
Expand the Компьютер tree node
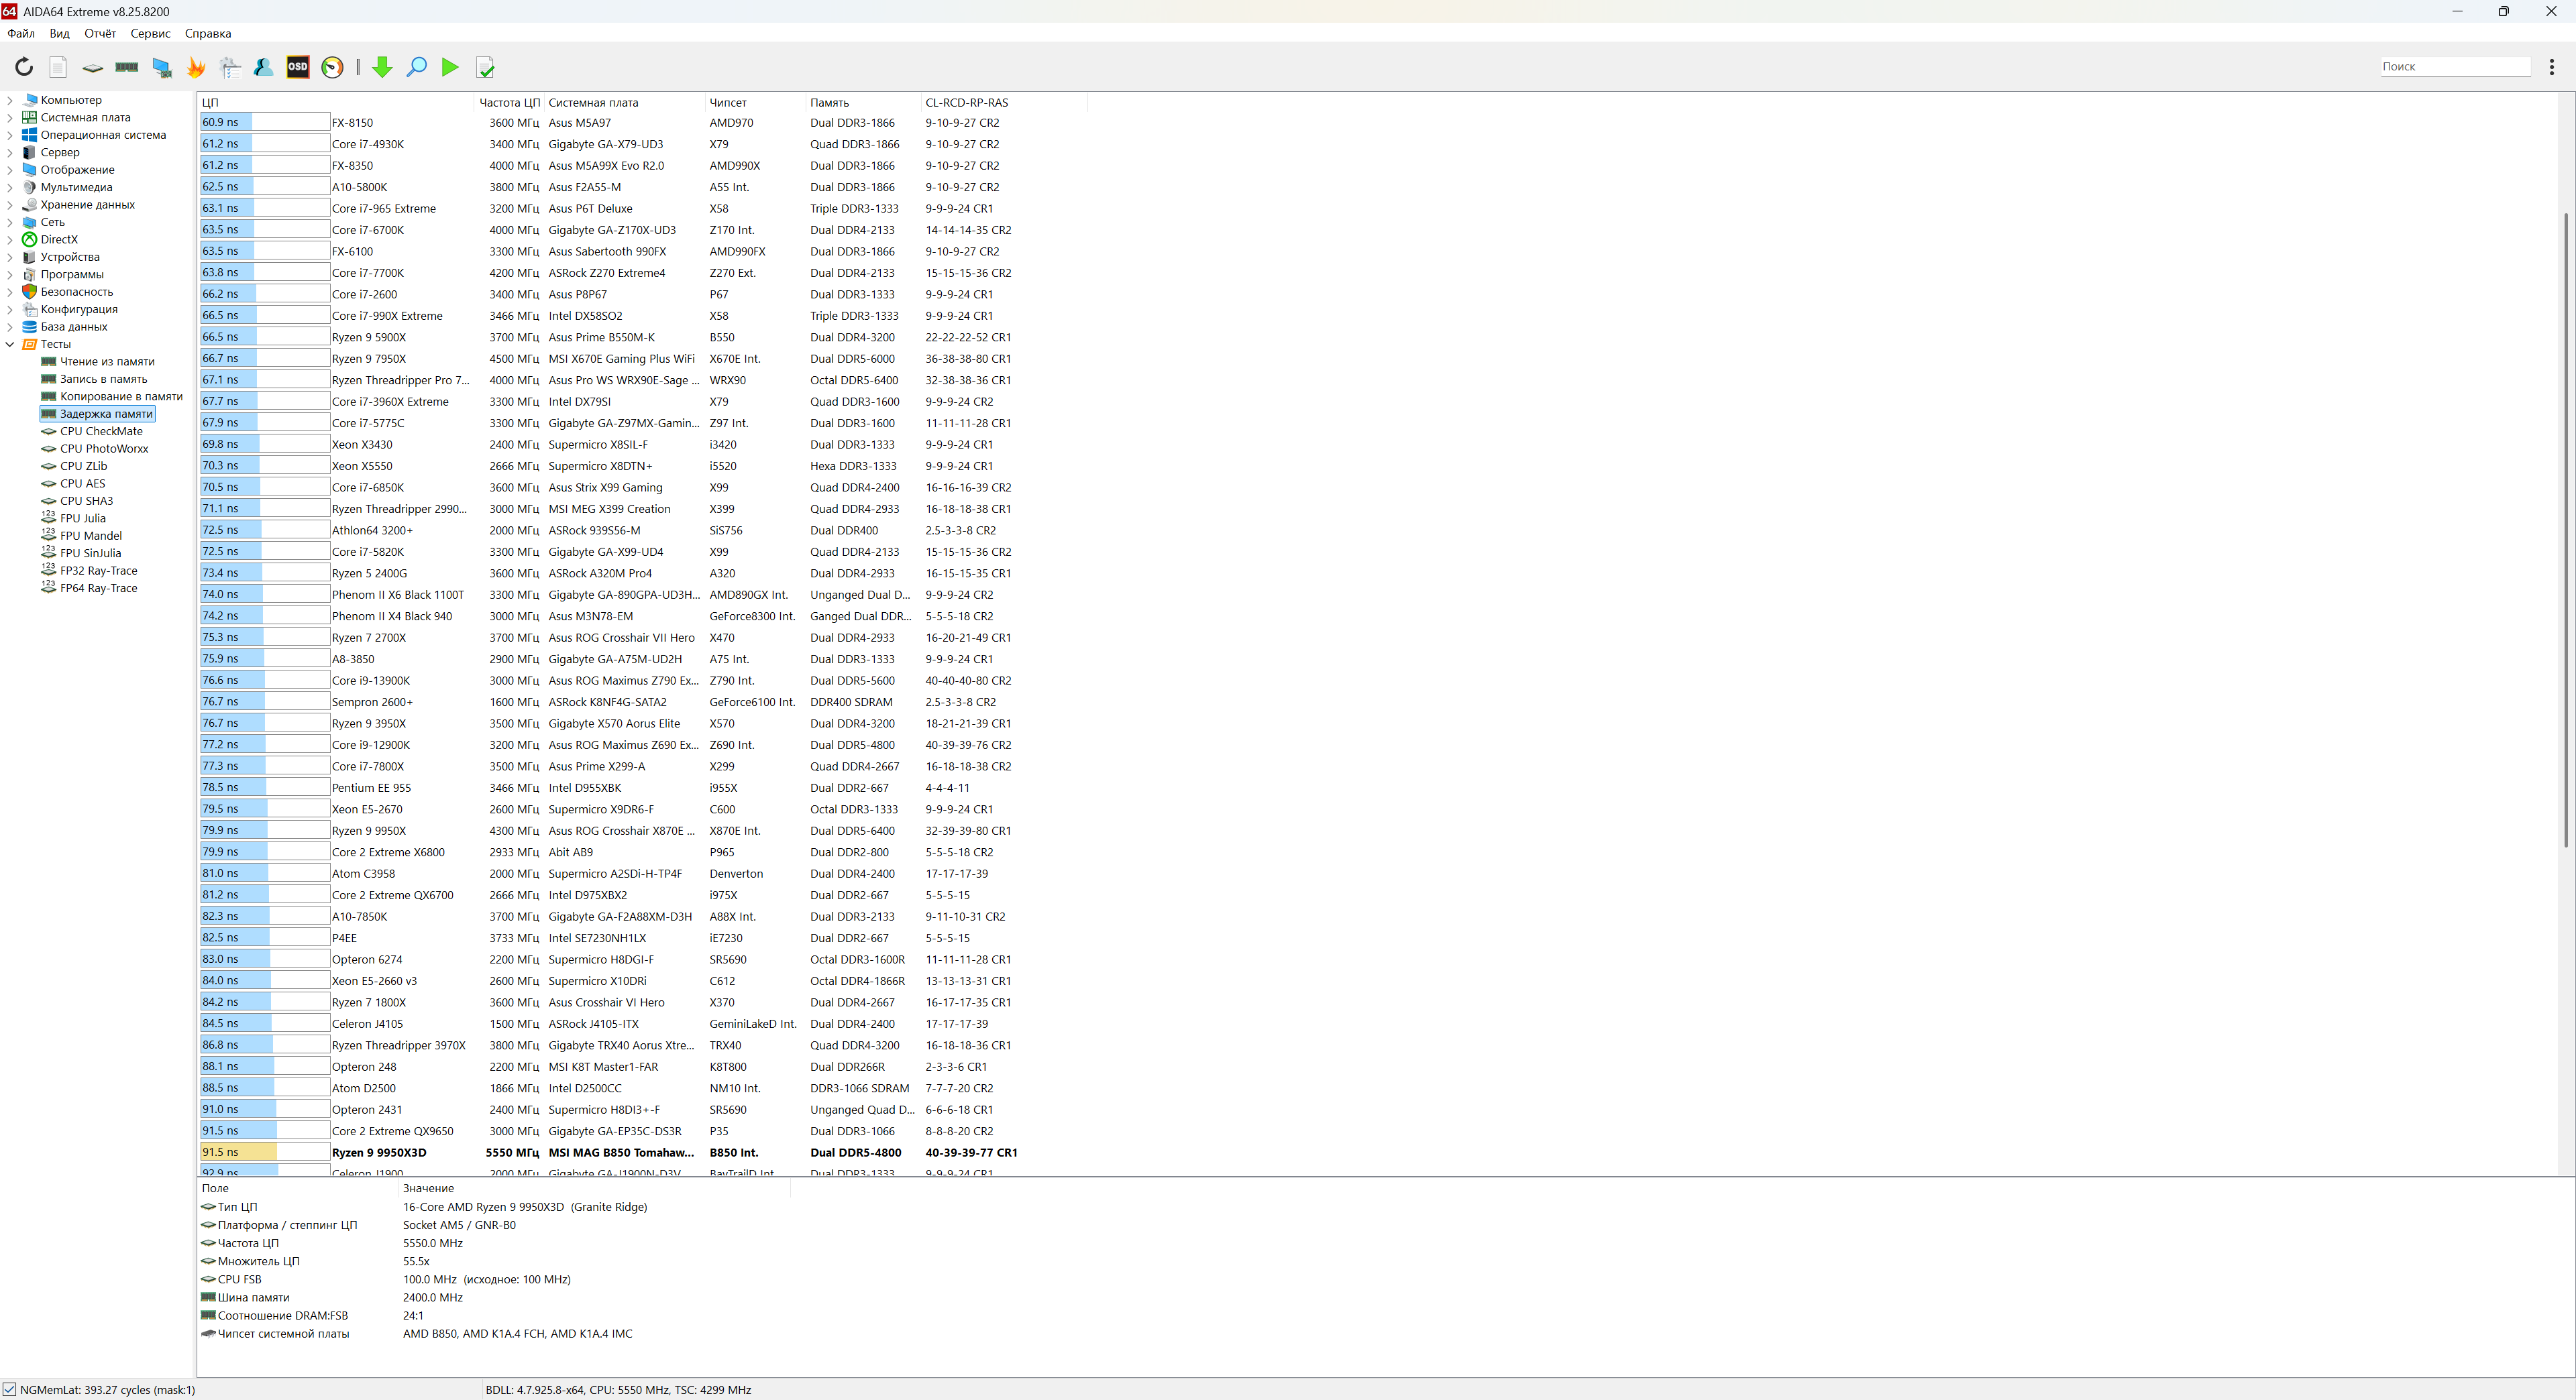(10, 100)
